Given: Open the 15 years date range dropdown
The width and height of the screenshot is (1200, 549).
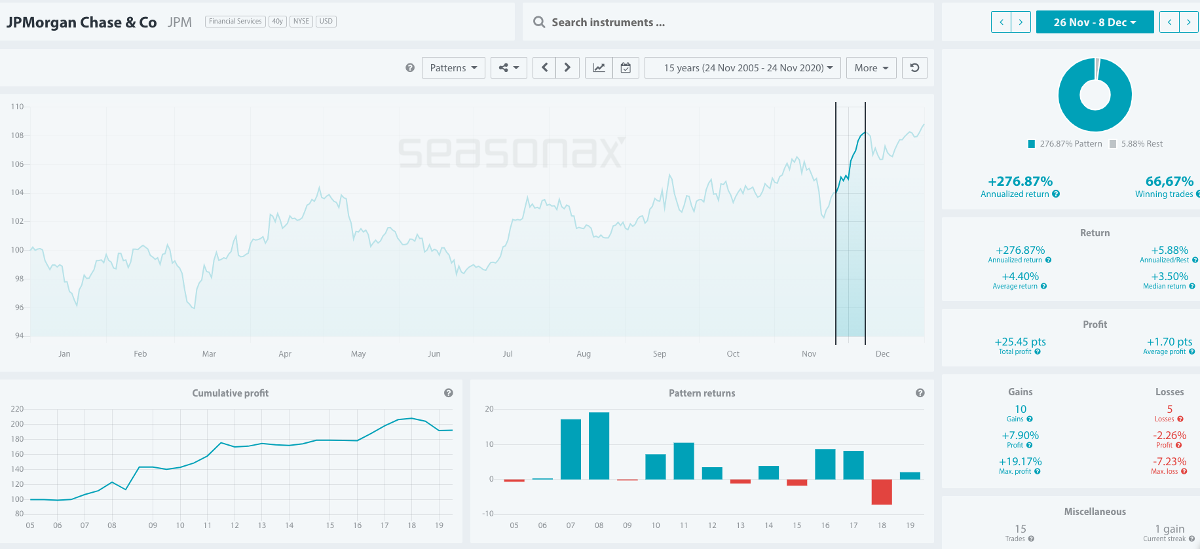Looking at the screenshot, I should pos(743,67).
